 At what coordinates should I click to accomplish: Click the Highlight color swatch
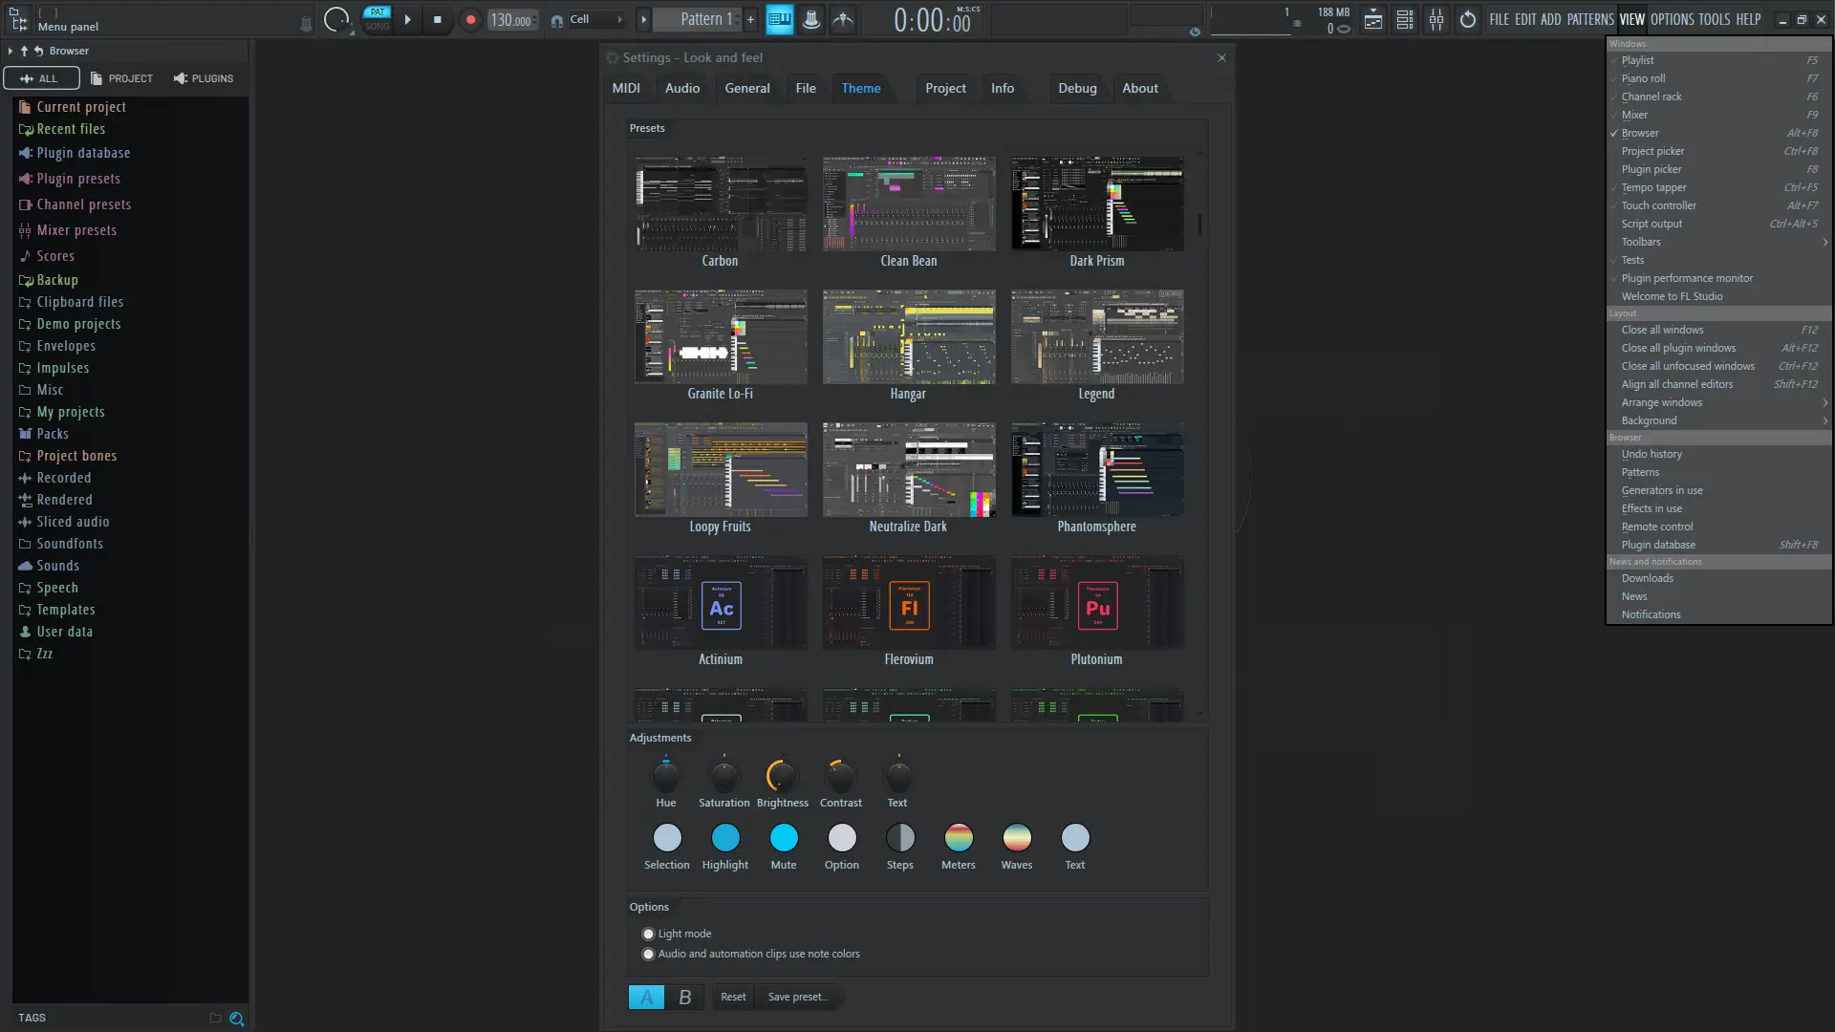click(x=725, y=838)
